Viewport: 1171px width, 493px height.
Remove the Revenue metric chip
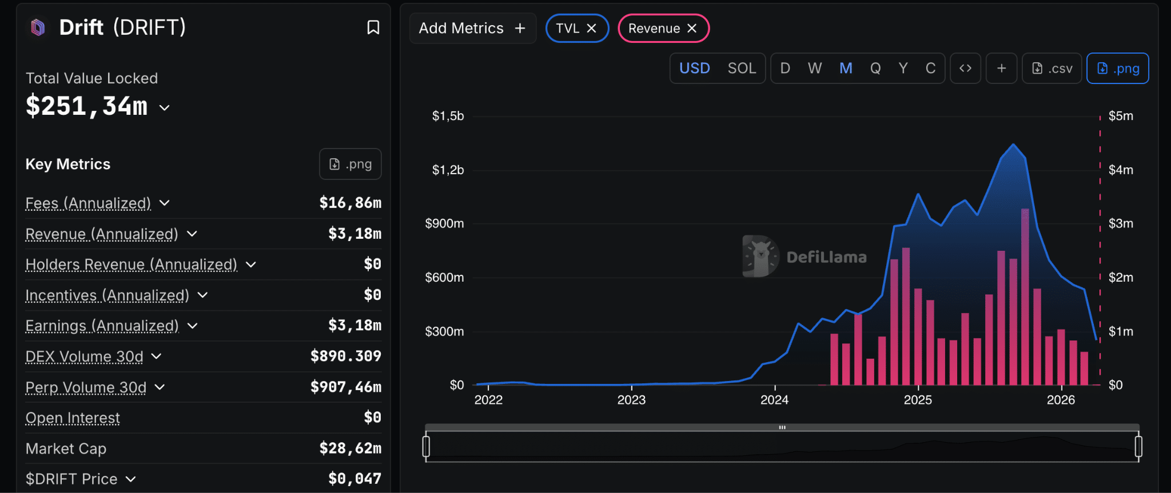(x=692, y=29)
